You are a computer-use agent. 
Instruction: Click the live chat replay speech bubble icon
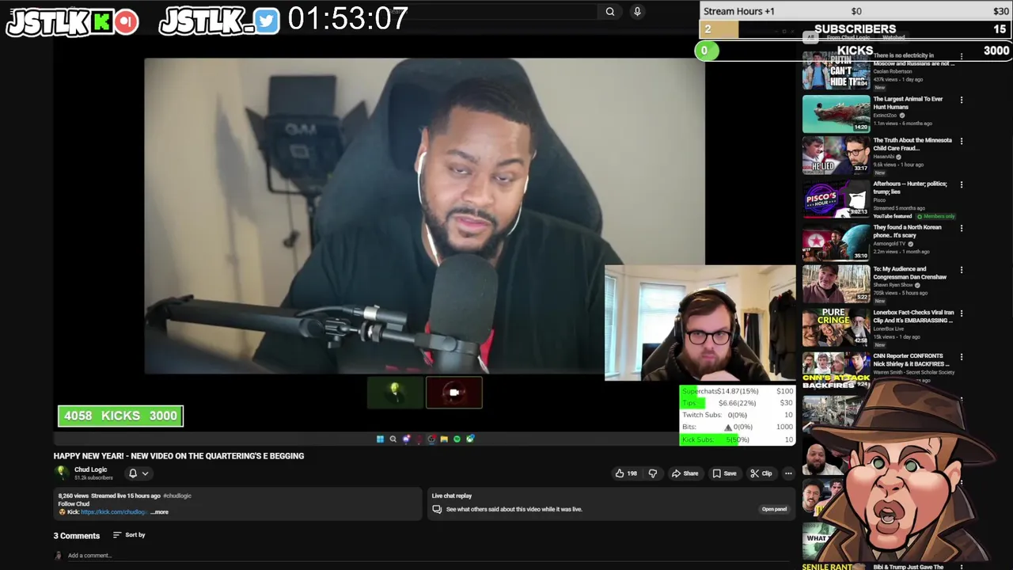(437, 509)
